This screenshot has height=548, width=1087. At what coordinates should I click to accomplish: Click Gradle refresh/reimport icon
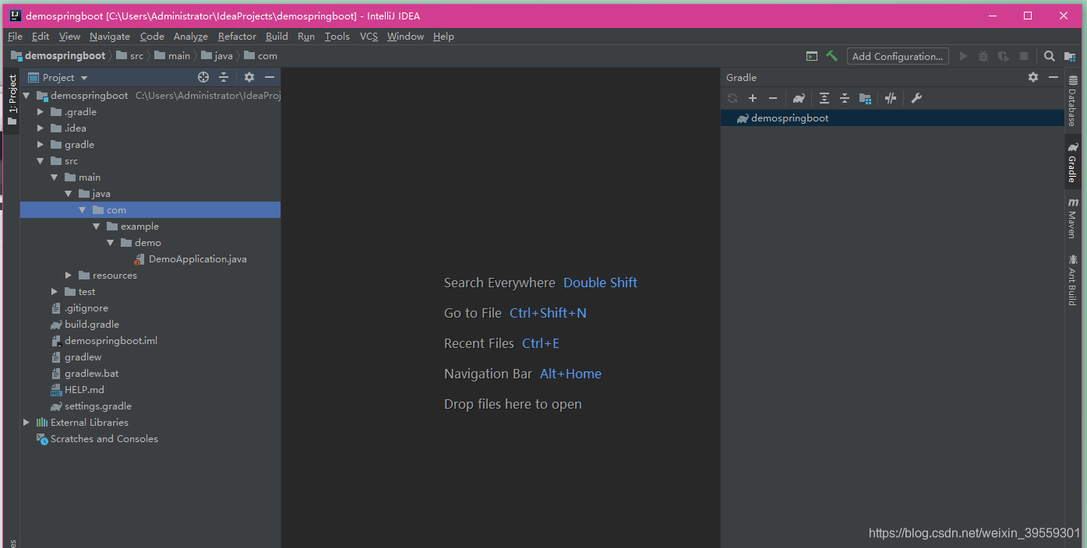coord(732,98)
